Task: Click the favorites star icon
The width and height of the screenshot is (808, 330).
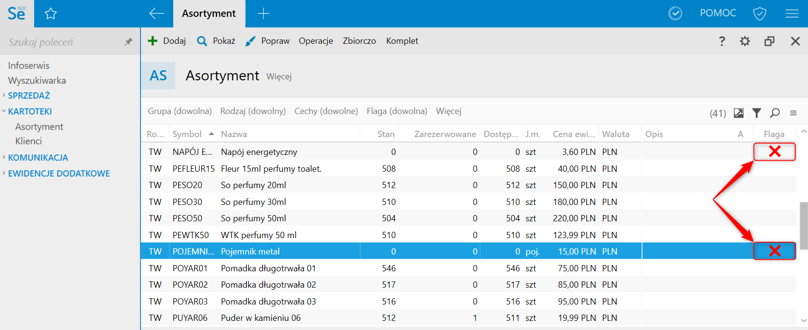Action: (x=51, y=13)
